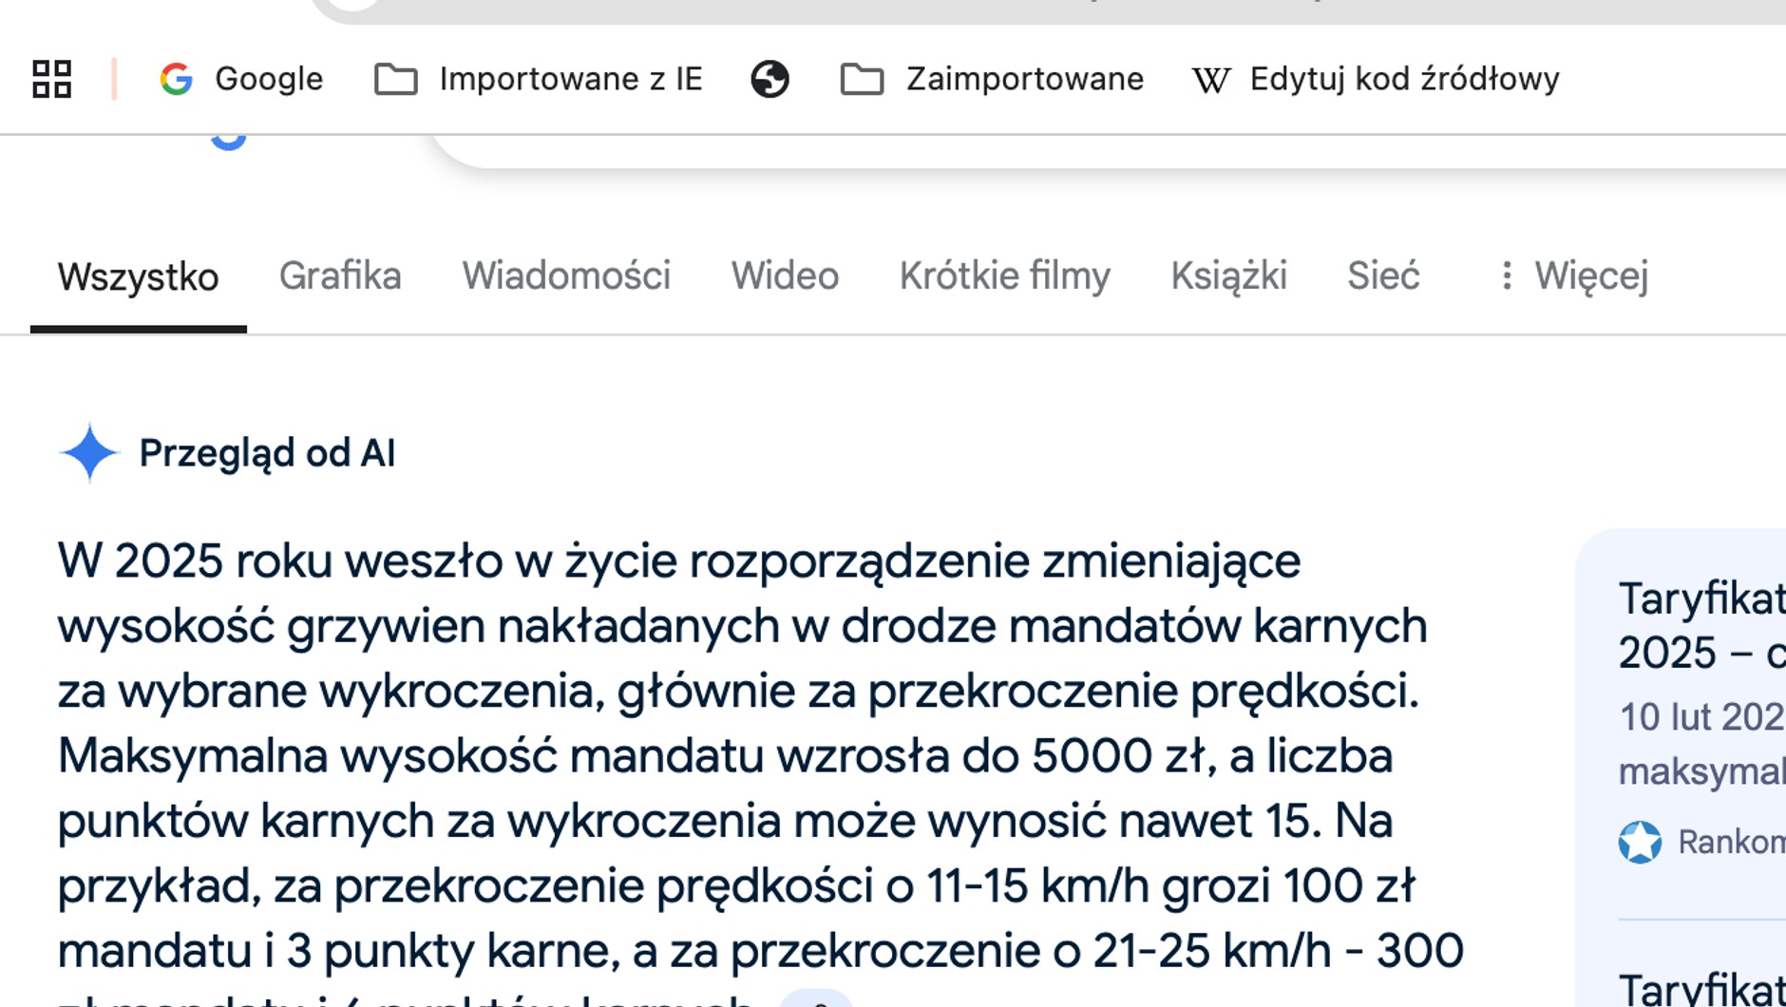Click the AI overview sparkle icon
The height and width of the screenshot is (1007, 1786).
89,453
